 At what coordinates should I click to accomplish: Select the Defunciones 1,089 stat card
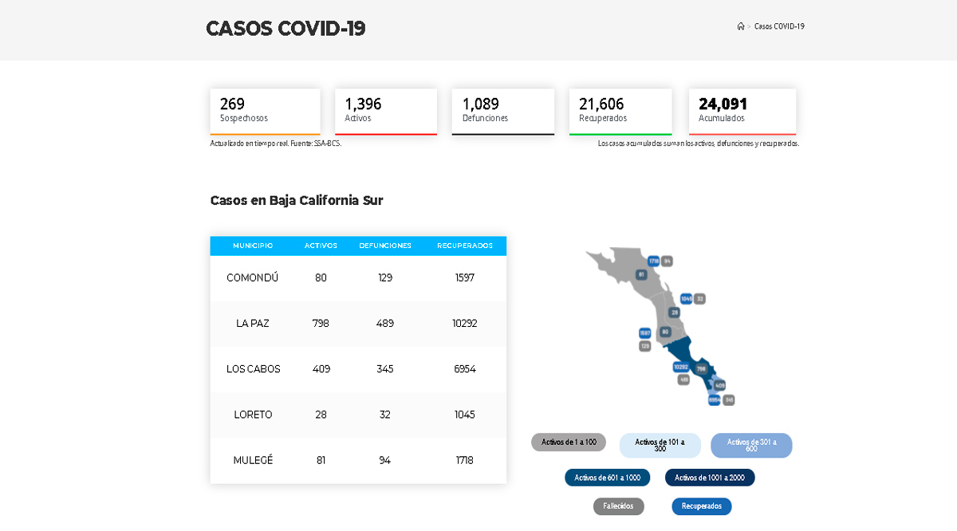[503, 112]
